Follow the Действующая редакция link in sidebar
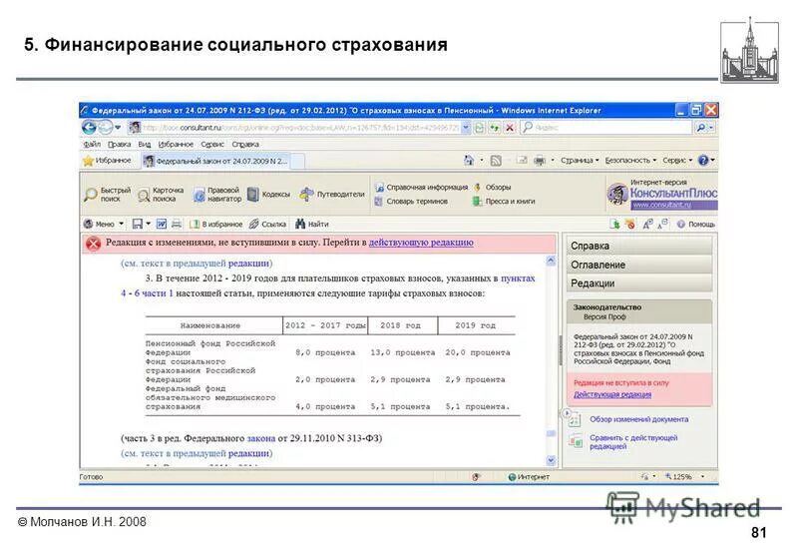 612,394
